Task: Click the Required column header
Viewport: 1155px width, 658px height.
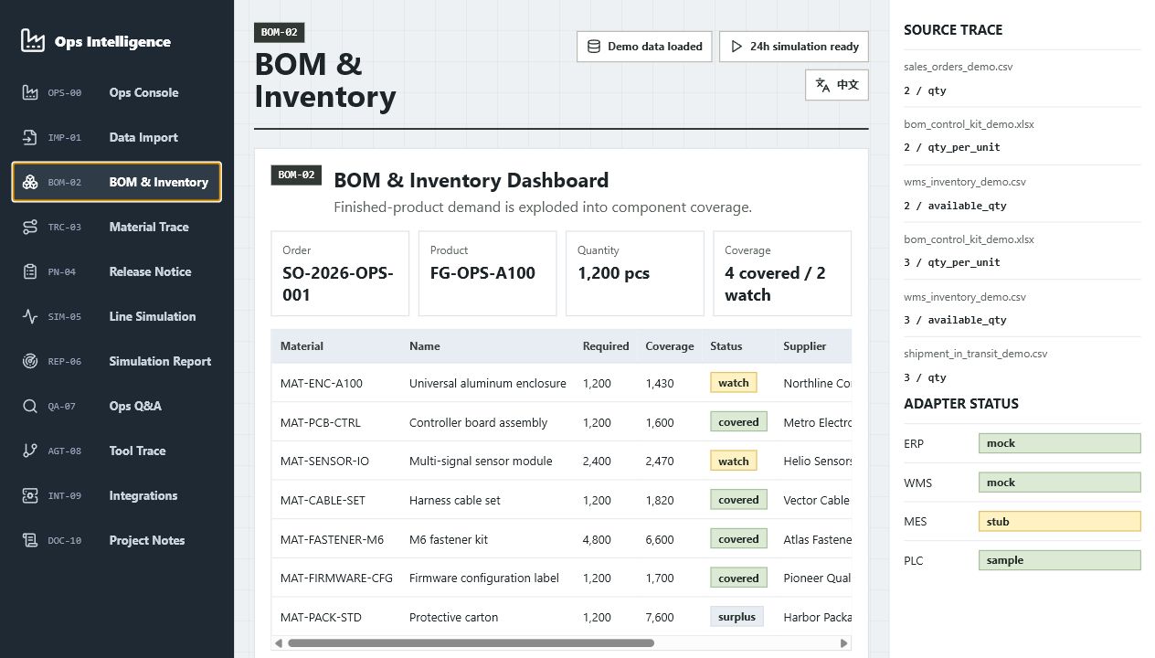Action: coord(606,346)
